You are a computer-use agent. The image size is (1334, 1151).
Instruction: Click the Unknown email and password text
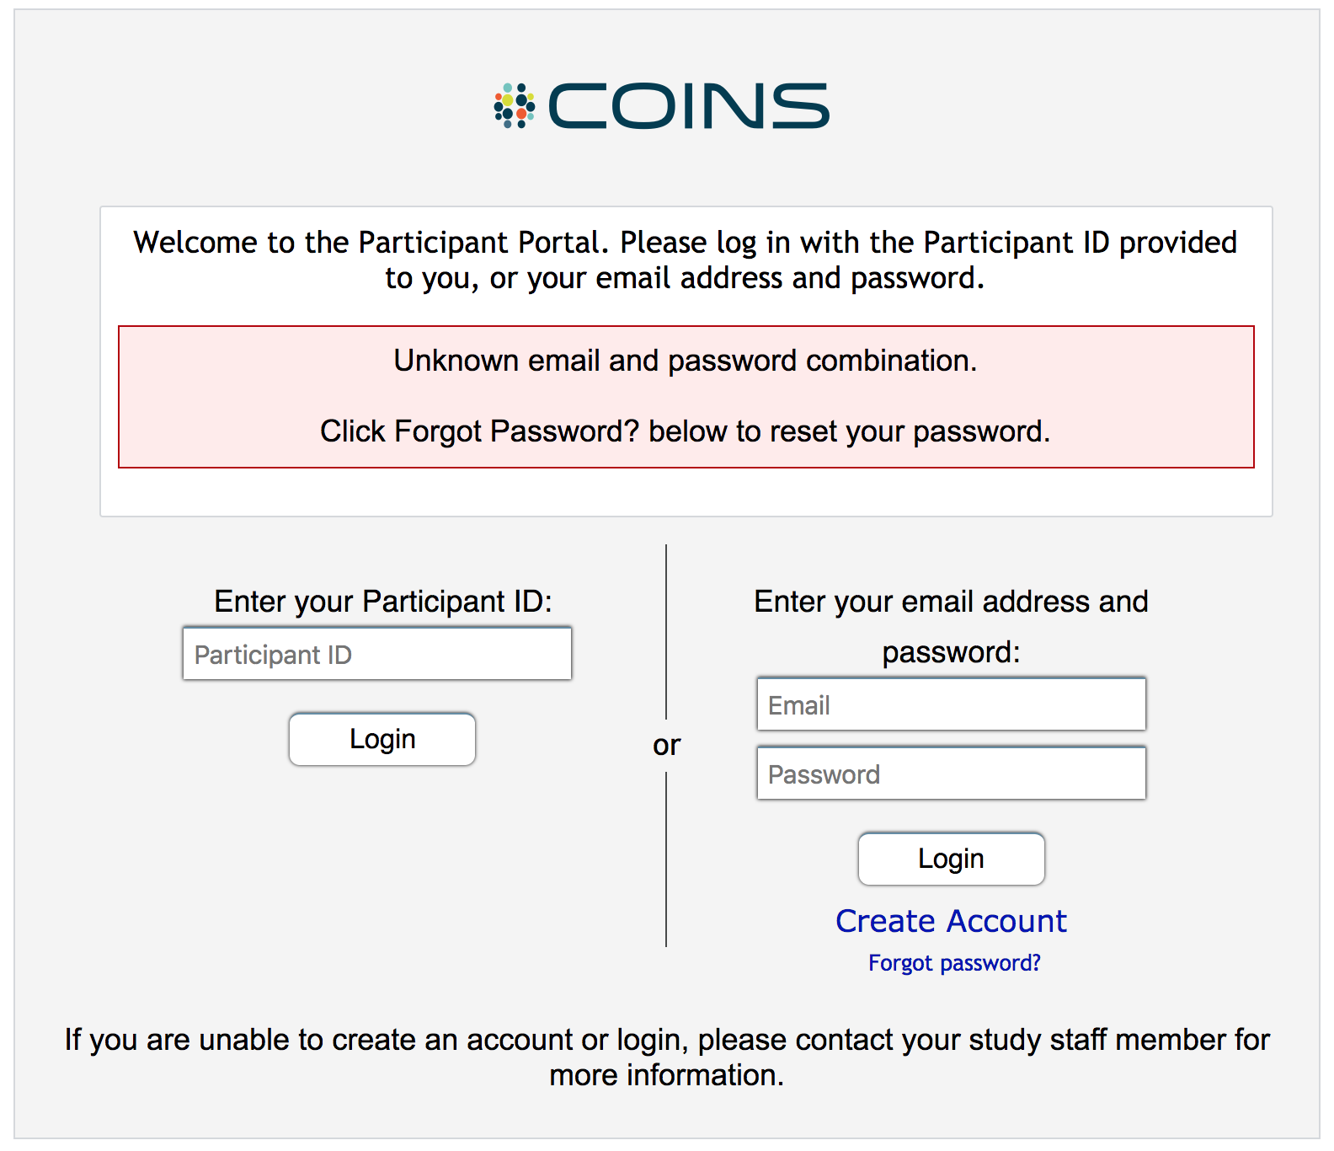coord(686,360)
